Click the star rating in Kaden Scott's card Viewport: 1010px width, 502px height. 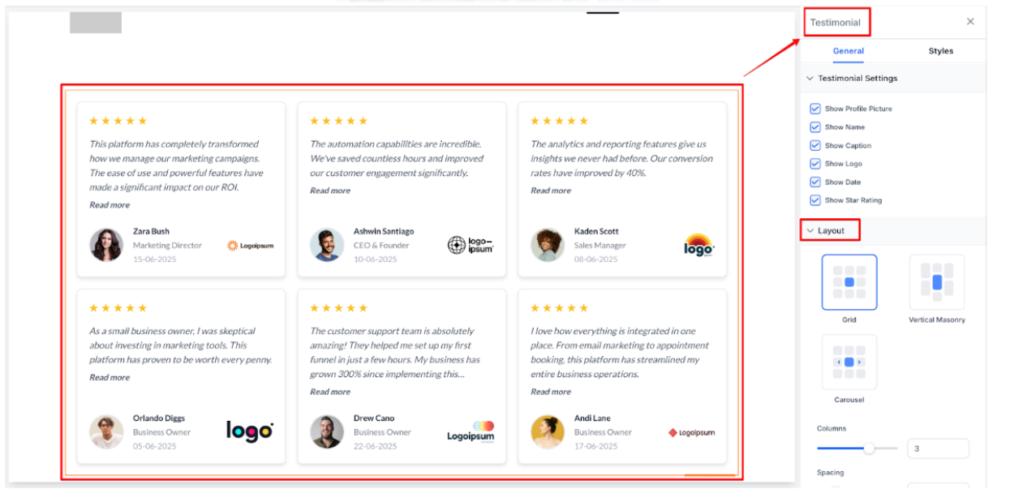[559, 121]
